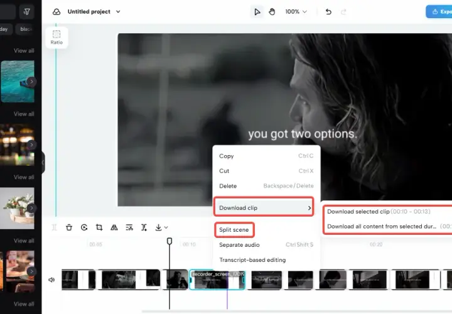Click the split scene icon in timeline toolbar
The image size is (452, 314).
[144, 227]
